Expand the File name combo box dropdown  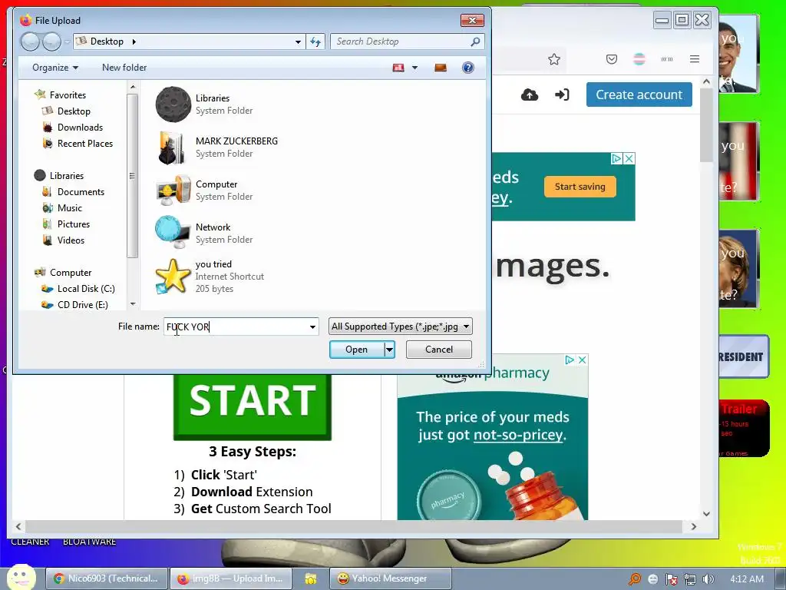click(312, 327)
